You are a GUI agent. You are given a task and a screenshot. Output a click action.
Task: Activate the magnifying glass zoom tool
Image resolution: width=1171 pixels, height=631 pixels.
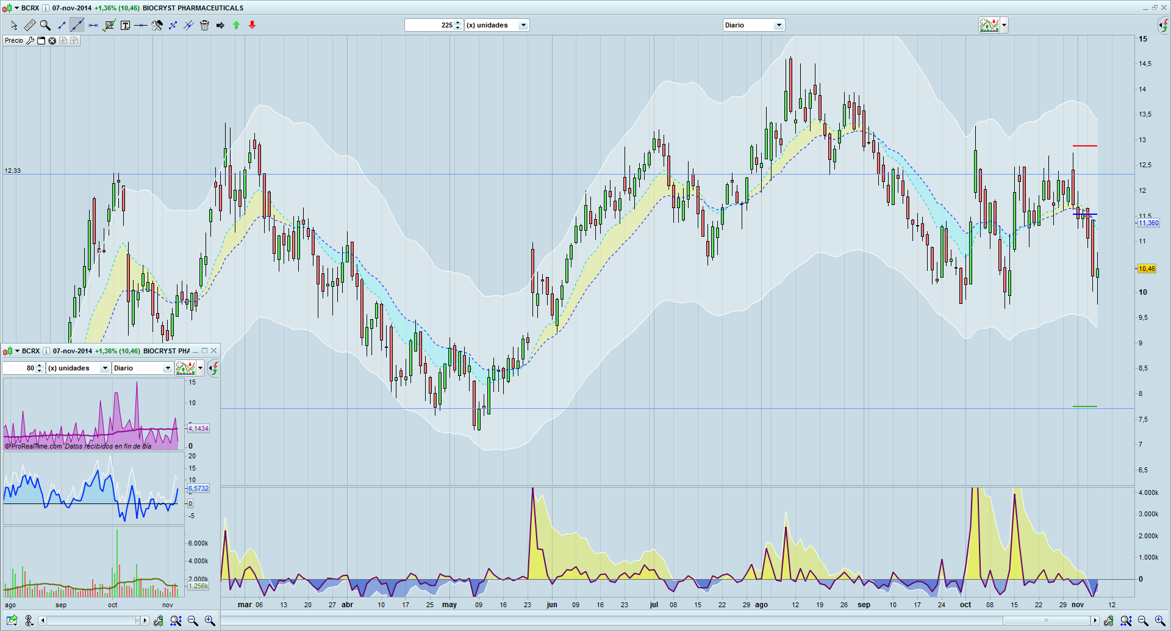pos(45,25)
